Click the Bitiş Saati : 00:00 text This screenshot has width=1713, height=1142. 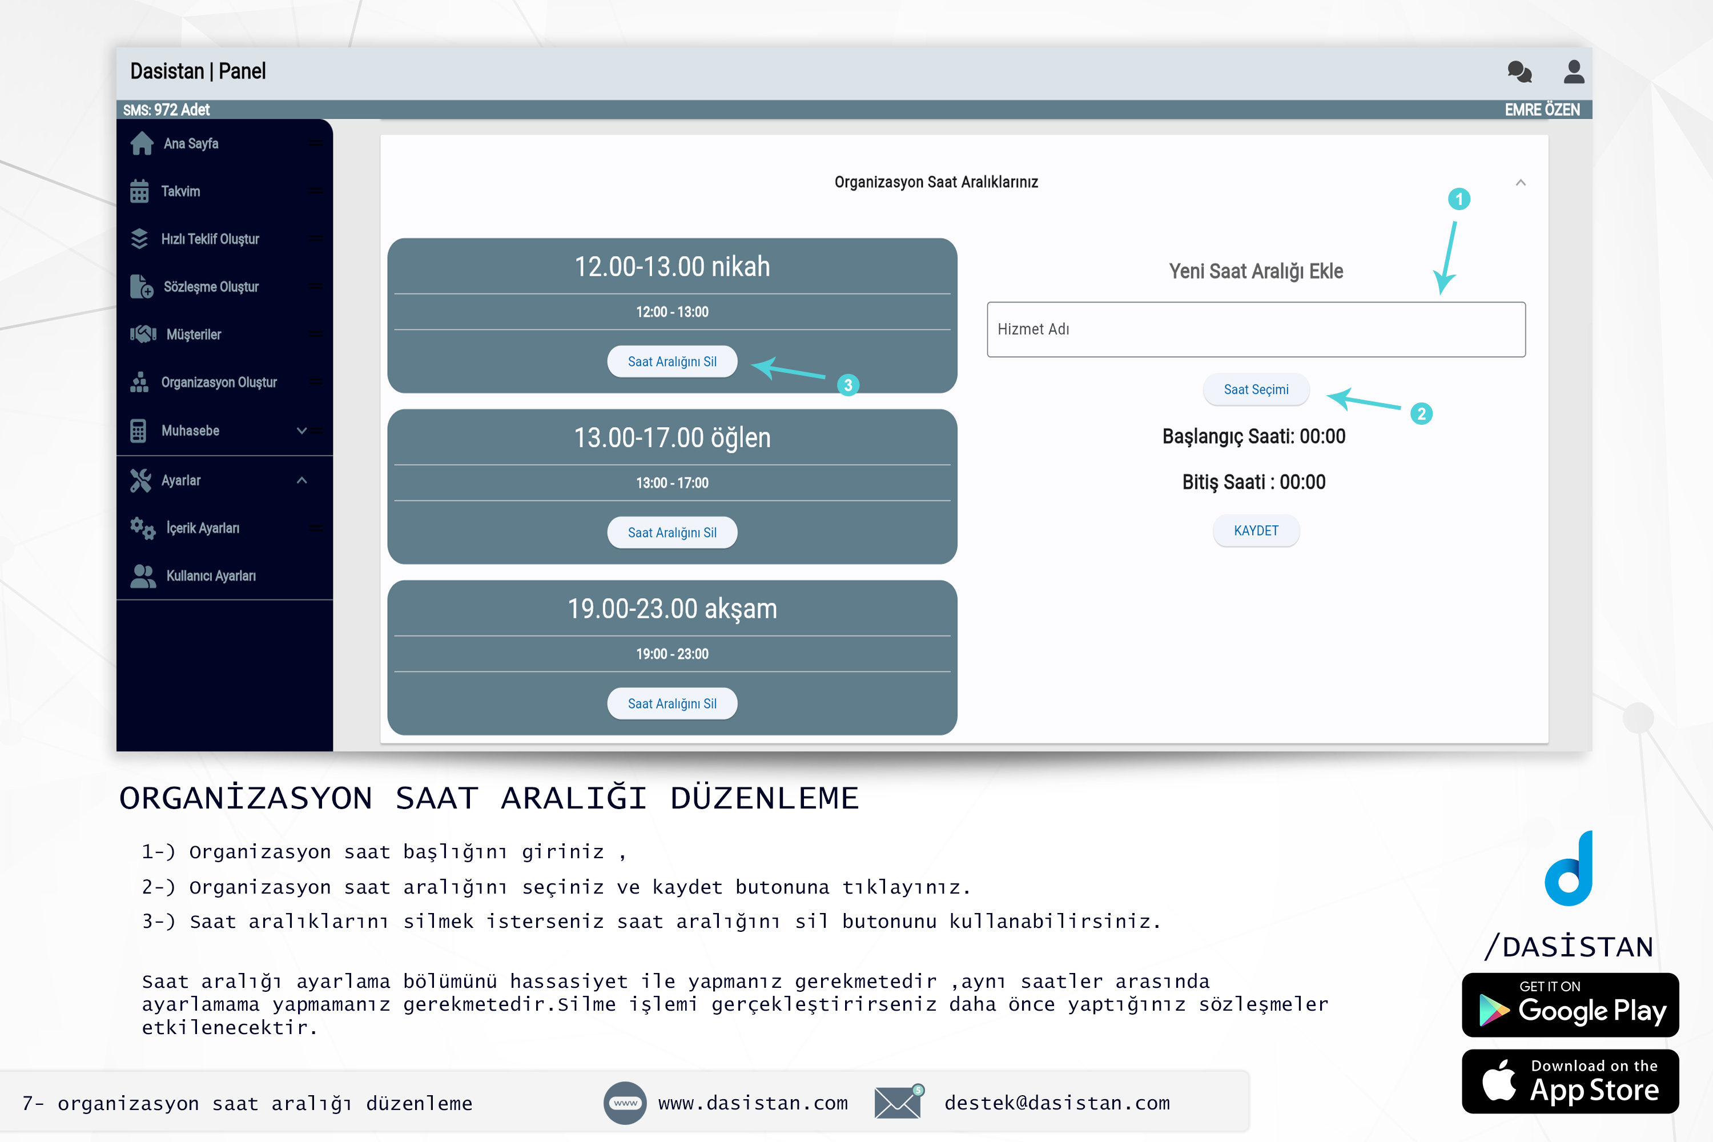(x=1254, y=482)
